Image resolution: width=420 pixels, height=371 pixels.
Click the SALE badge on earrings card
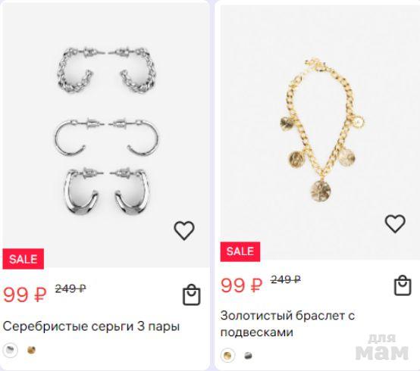coord(24,259)
